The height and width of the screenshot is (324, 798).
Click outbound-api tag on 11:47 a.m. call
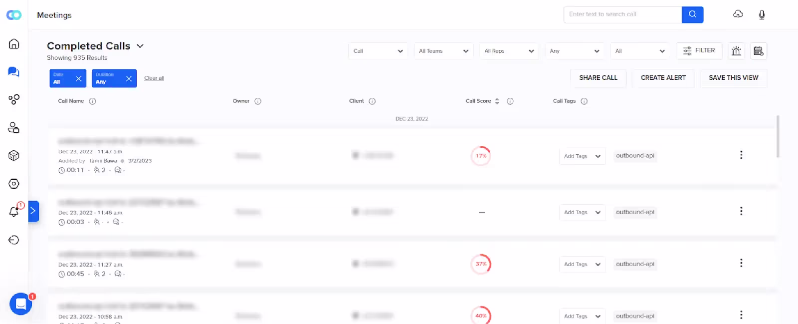coord(635,156)
